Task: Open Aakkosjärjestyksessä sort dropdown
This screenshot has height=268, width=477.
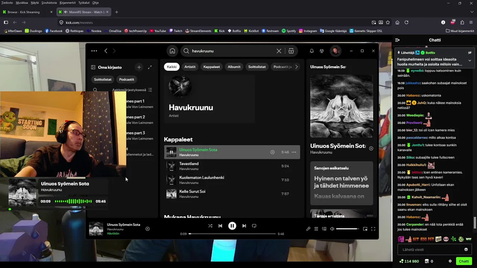Action: click(x=132, y=90)
